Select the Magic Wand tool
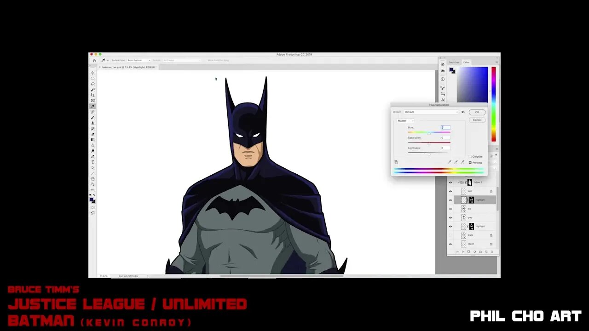This screenshot has height=331, width=589. (x=92, y=90)
